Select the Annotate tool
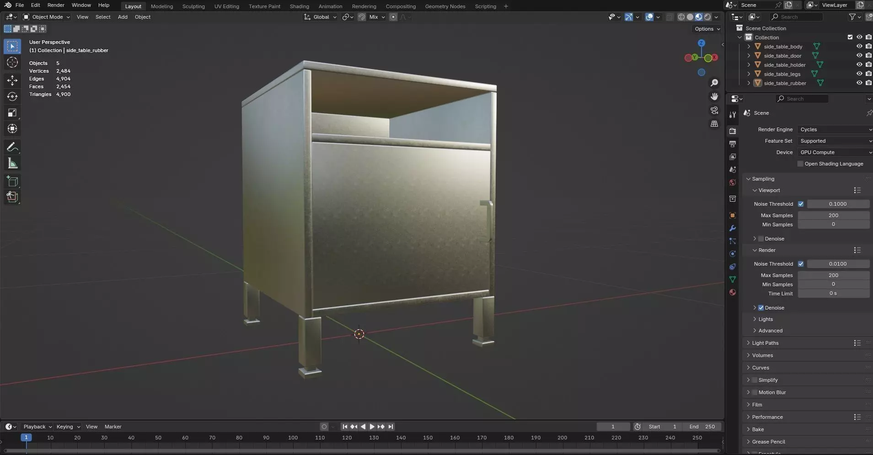Screen dimensions: 873x455 click(x=12, y=147)
